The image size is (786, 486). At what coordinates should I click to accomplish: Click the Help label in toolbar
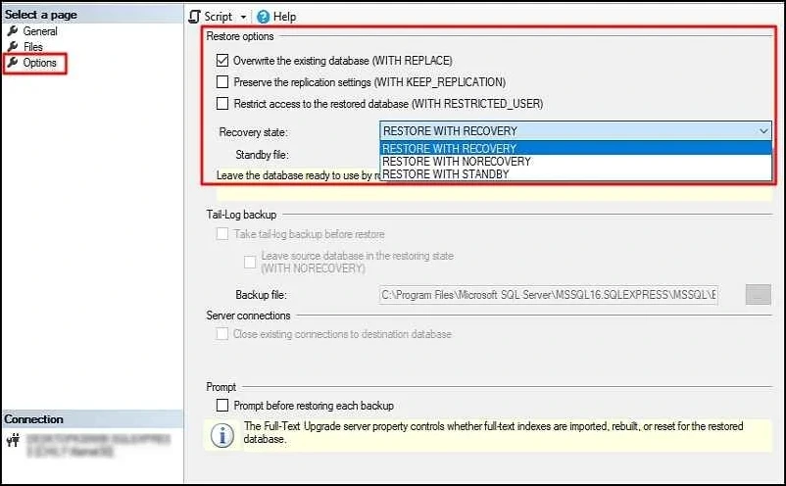285,17
